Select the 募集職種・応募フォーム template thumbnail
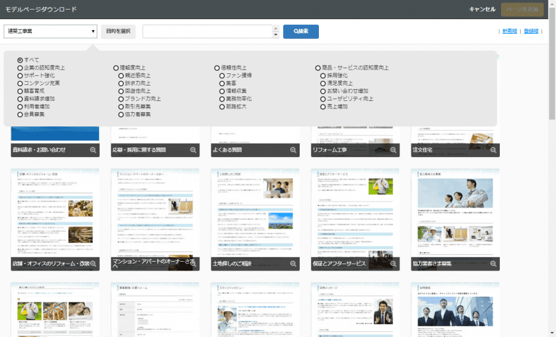Screen dimensions: 556x337 point(155,310)
